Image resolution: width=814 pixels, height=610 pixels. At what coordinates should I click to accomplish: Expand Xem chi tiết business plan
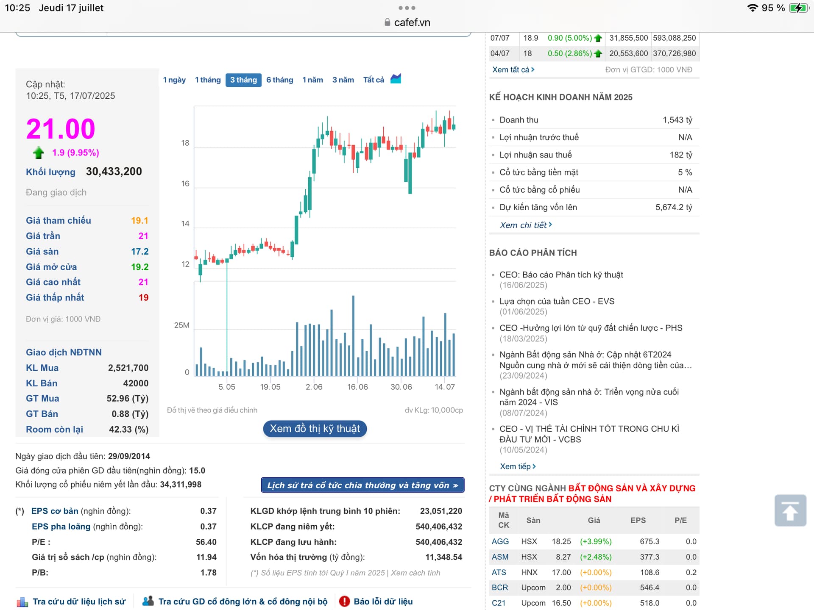point(526,225)
